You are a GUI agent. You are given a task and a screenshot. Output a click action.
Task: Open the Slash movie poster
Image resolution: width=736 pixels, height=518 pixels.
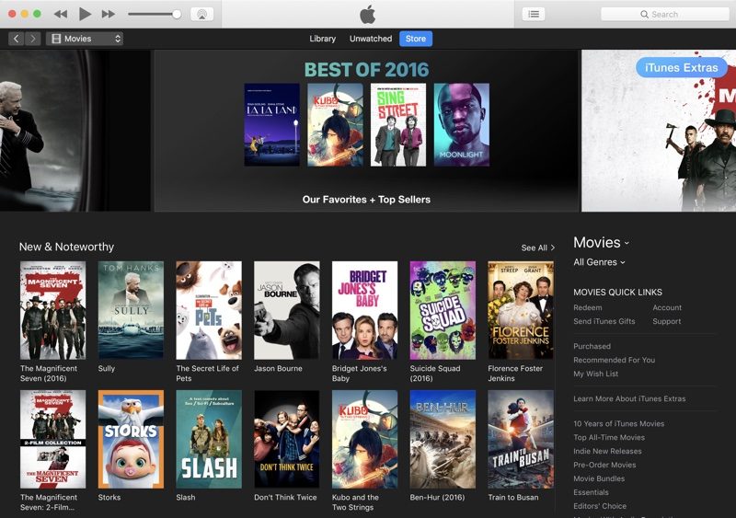(209, 439)
